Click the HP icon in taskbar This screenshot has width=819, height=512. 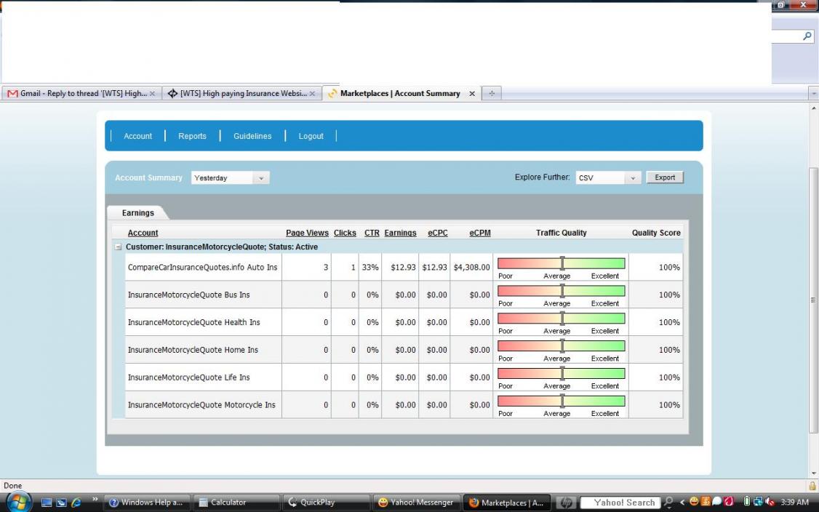click(567, 502)
